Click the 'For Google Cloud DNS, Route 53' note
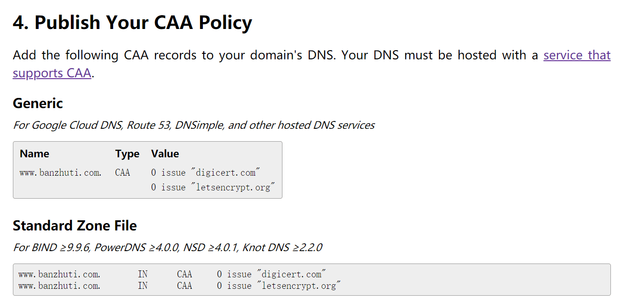This screenshot has height=304, width=627. coord(194,125)
